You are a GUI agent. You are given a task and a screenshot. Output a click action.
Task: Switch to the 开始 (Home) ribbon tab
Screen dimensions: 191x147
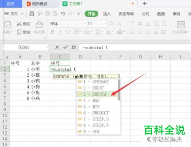point(91,14)
